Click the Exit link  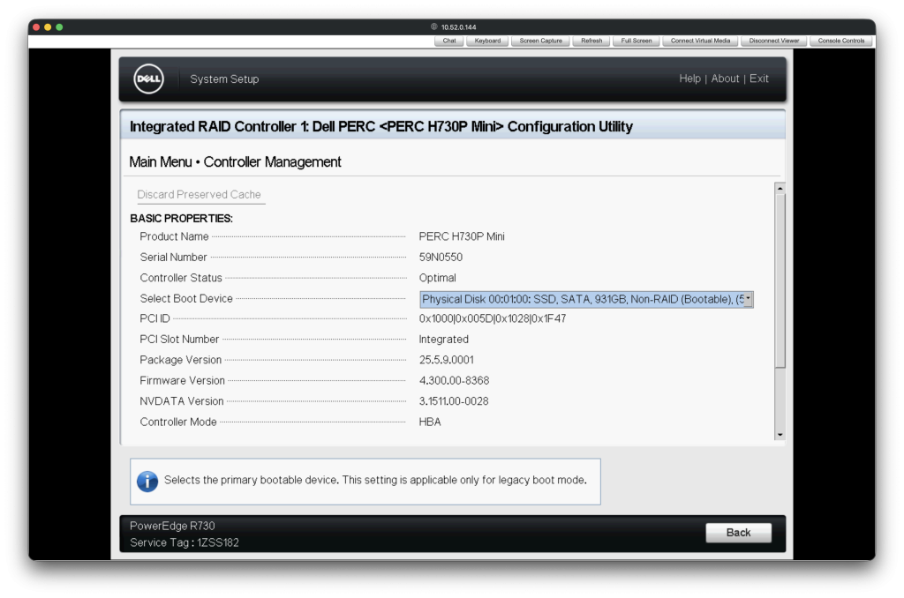tap(758, 78)
